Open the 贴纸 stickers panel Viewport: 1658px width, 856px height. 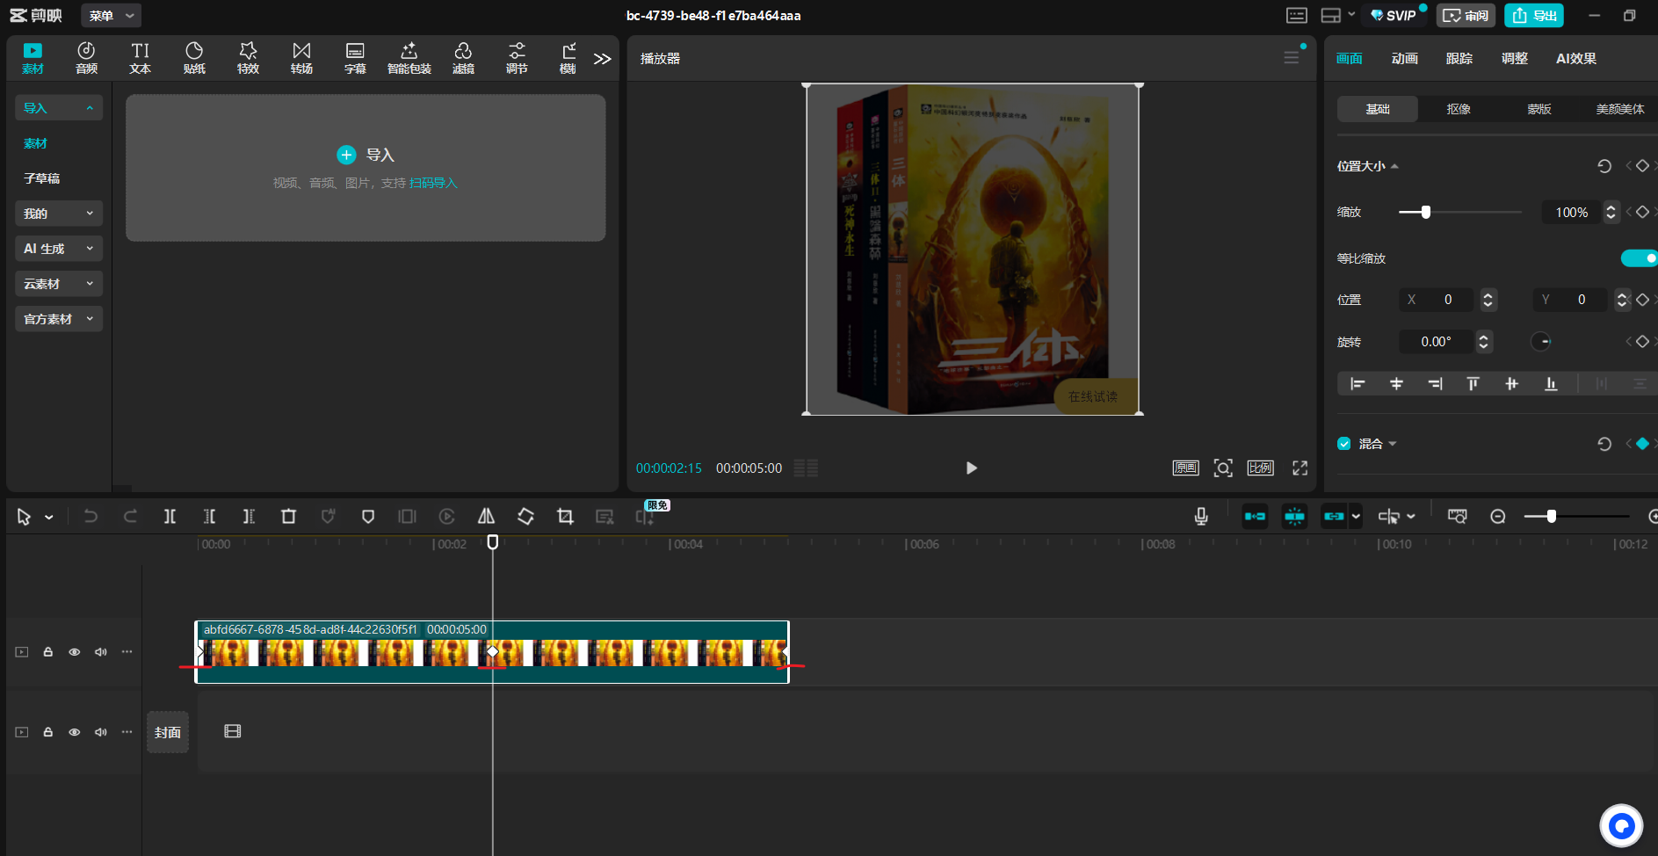(194, 58)
